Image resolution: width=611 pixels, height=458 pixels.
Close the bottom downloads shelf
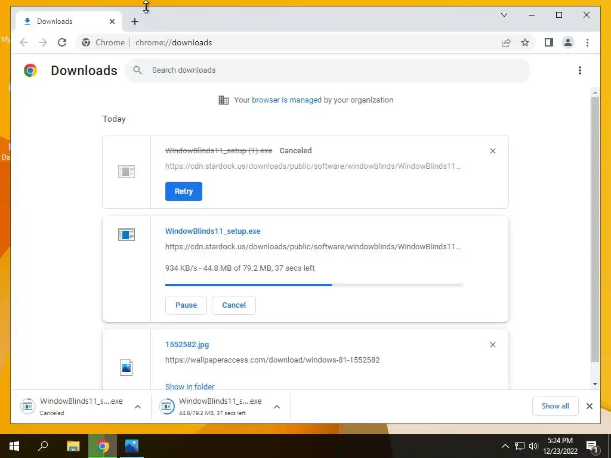(x=589, y=406)
